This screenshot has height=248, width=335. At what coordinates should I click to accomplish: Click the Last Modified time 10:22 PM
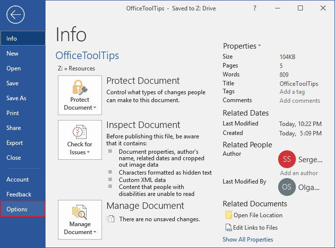point(310,124)
